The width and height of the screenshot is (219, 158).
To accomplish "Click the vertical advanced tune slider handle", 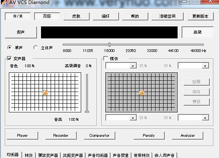I will coord(87,112).
